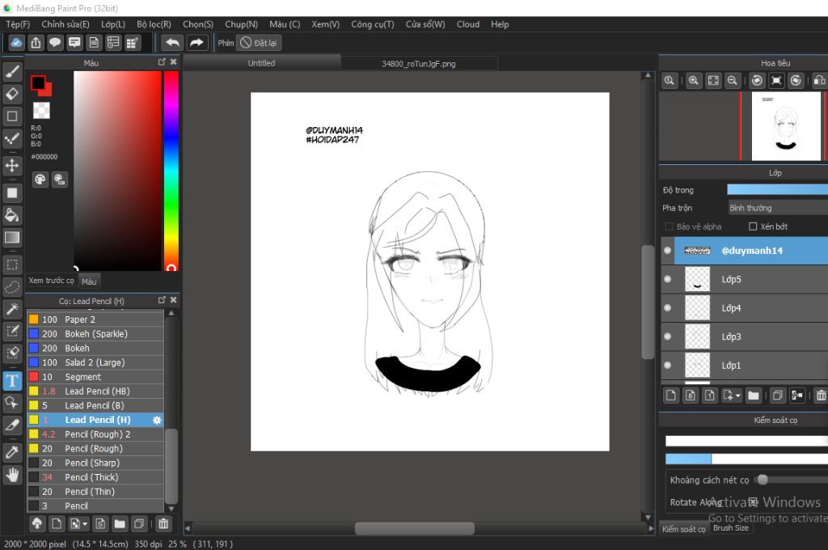This screenshot has height=550, width=828.
Task: Select the Pencil (Thick) brush
Action: pyautogui.click(x=91, y=477)
